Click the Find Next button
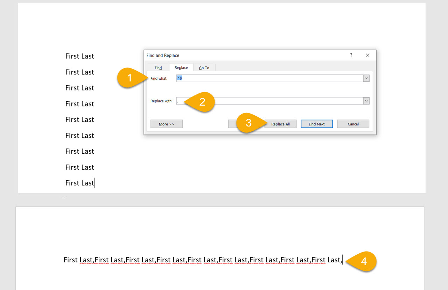 316,124
